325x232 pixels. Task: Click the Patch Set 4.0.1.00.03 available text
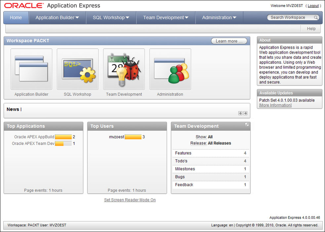[287, 100]
